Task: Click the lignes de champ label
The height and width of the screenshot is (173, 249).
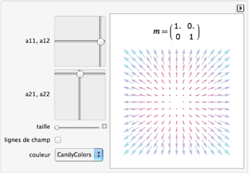Action: [x=27, y=140]
